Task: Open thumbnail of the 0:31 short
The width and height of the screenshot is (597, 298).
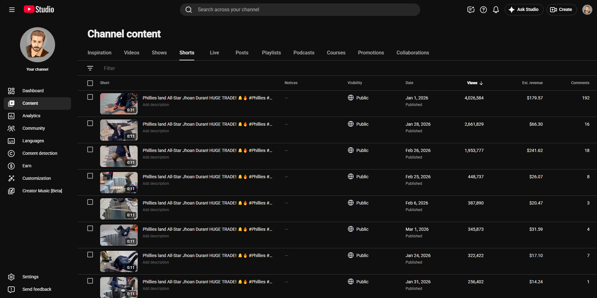Action: [119, 104]
